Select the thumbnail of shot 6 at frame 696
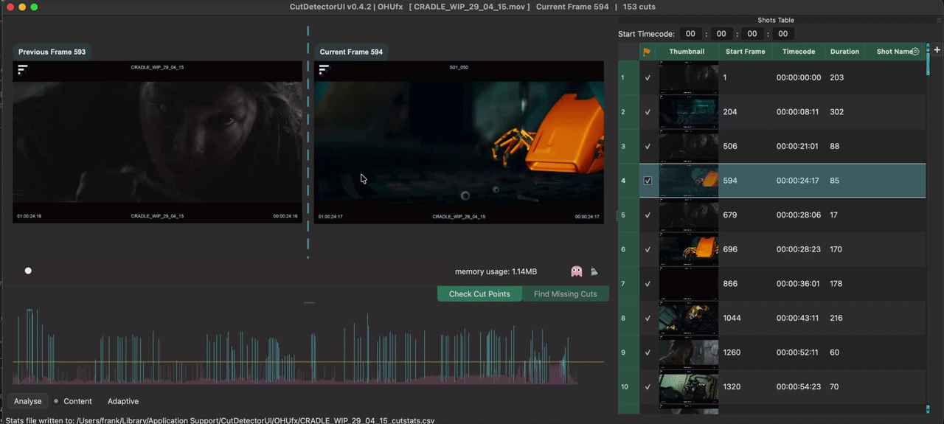 (x=688, y=250)
